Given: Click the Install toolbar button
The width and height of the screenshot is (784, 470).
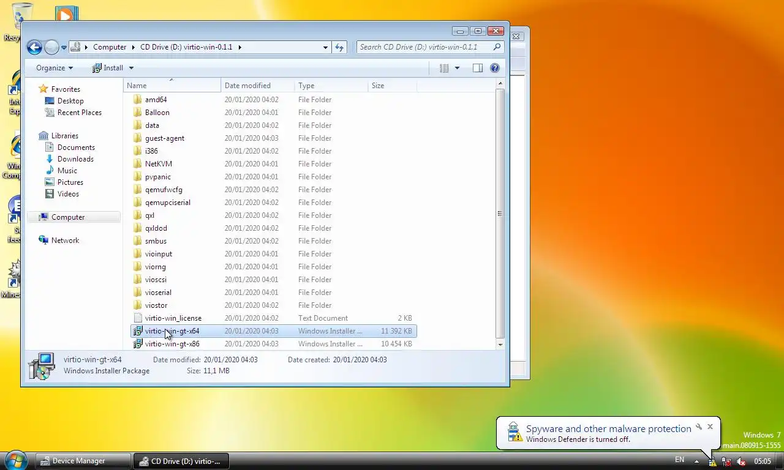Looking at the screenshot, I should click(x=108, y=68).
